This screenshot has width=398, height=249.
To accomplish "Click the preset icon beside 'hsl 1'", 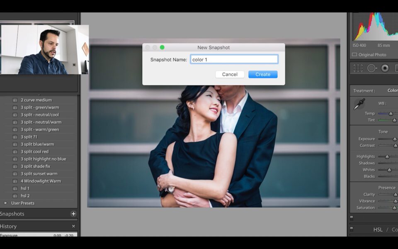I will coord(15,188).
